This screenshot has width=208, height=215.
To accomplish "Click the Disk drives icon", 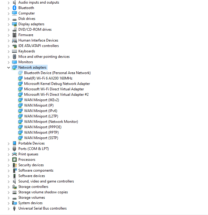I will [x=14, y=19].
